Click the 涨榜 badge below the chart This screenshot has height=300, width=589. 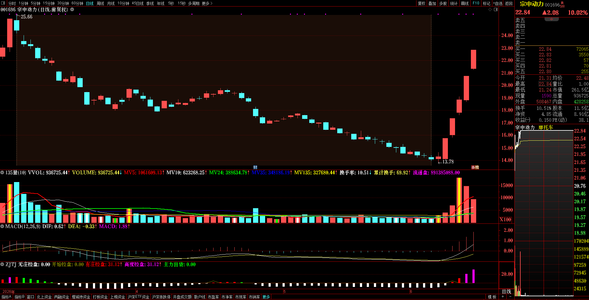tap(475, 167)
